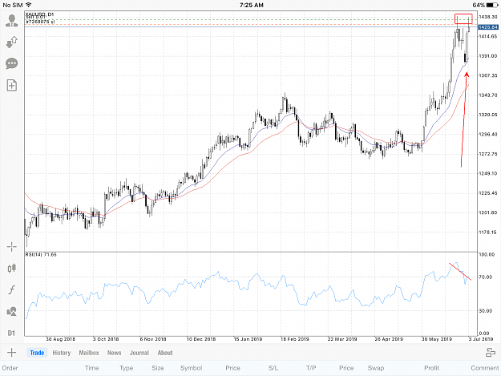Open the chat messages bubble icon

click(12, 63)
